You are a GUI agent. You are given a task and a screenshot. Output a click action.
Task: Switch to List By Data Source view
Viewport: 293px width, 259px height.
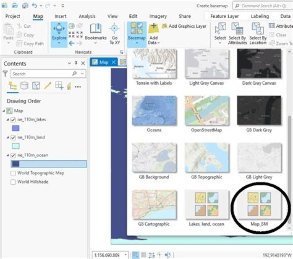(24, 86)
